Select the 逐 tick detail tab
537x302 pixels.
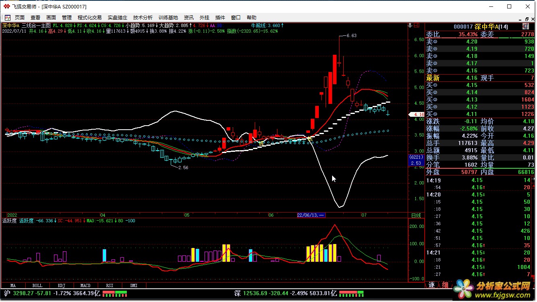coord(432,285)
